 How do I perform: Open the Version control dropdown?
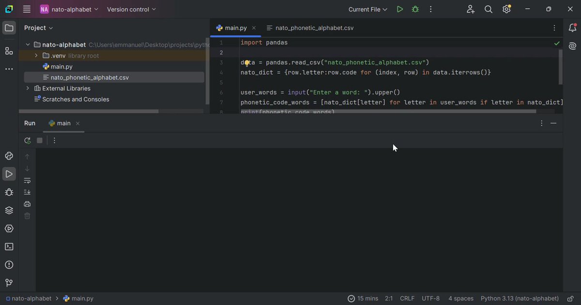[x=131, y=9]
